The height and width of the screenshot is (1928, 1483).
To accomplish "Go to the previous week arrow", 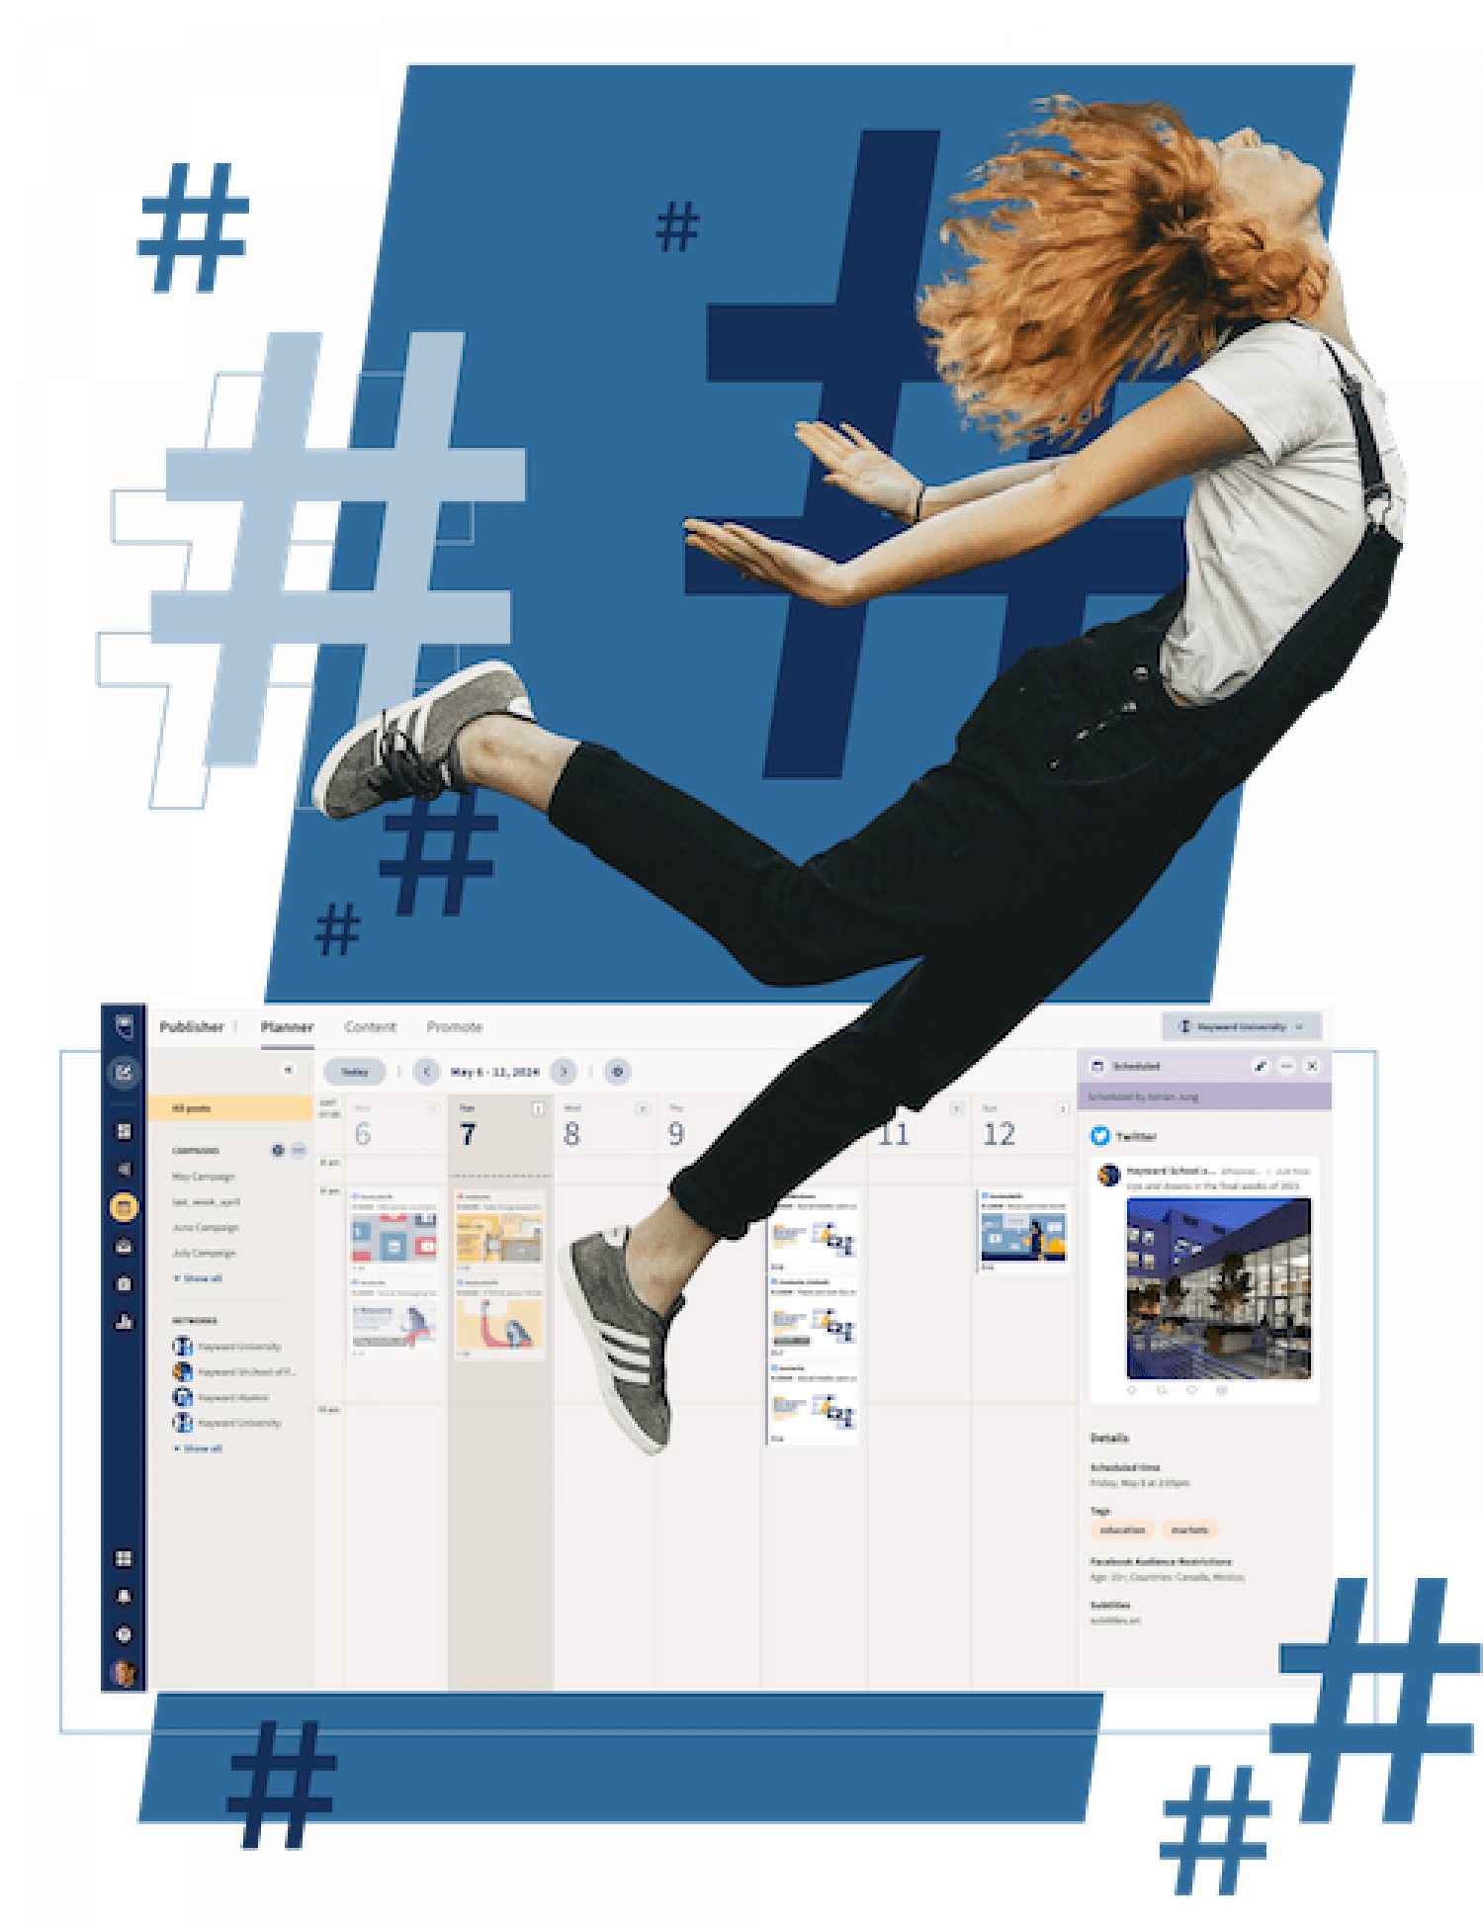I will point(426,1072).
